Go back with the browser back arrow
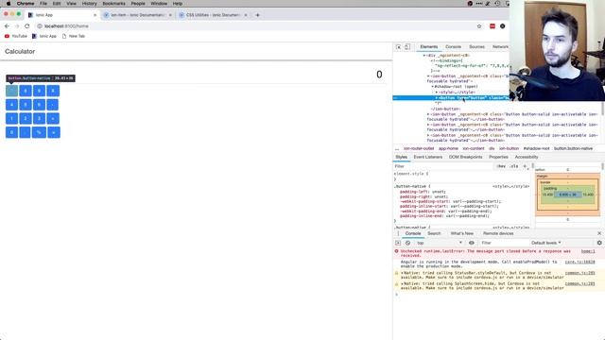Image resolution: width=605 pixels, height=340 pixels. pos(7,26)
